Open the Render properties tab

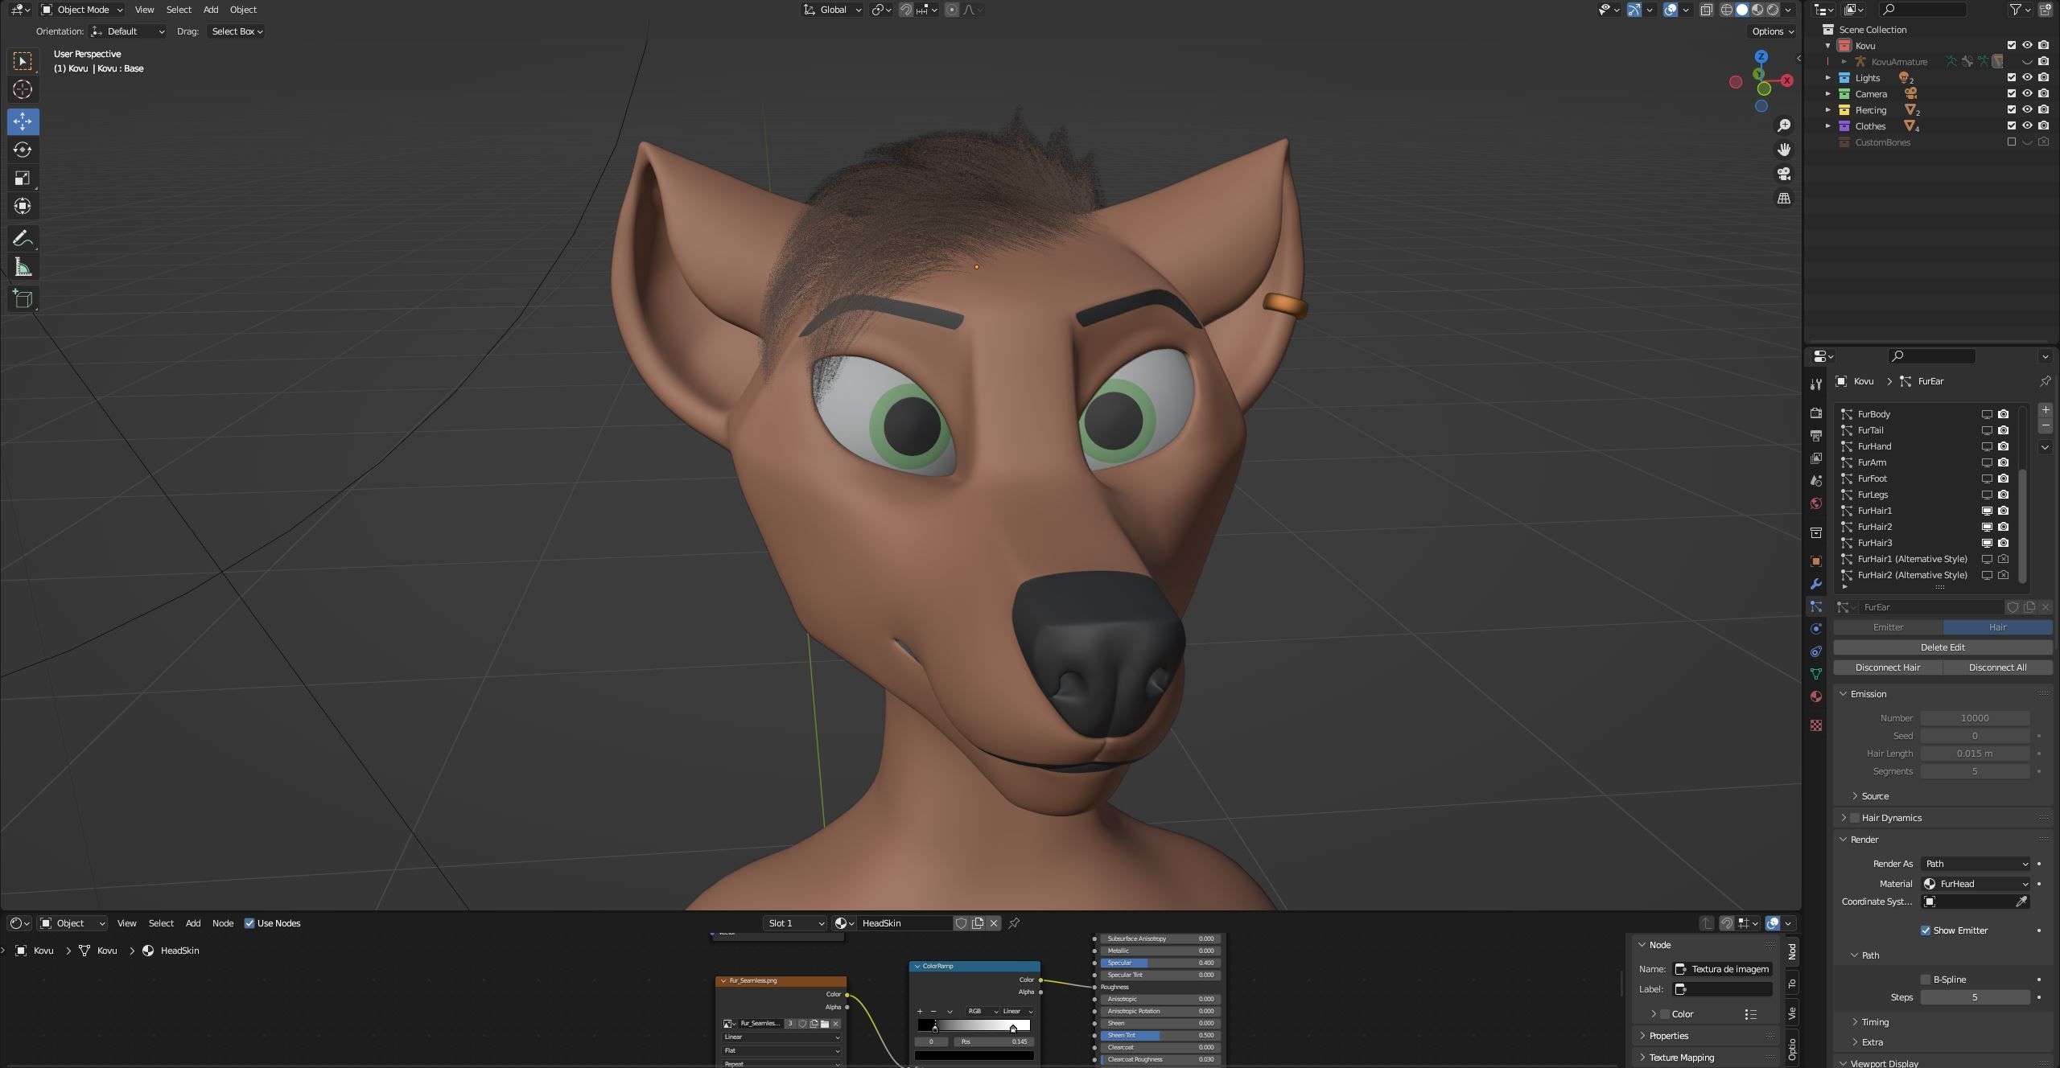(1816, 413)
